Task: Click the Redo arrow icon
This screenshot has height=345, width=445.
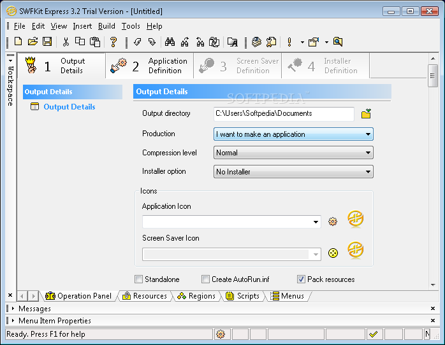Action: pos(152,42)
